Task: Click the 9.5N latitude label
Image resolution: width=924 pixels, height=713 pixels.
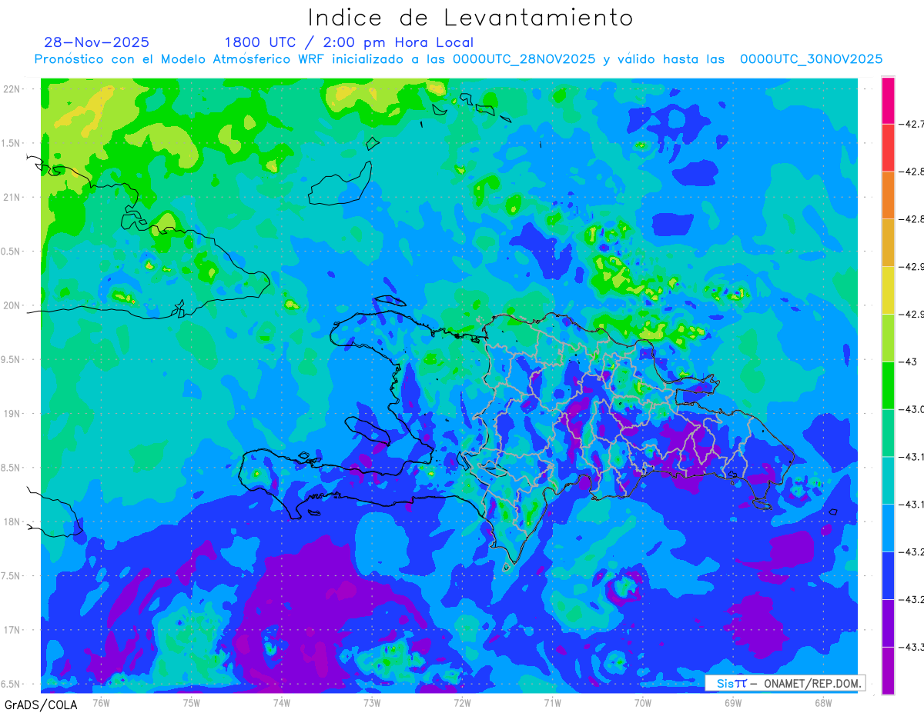Action: (x=10, y=359)
